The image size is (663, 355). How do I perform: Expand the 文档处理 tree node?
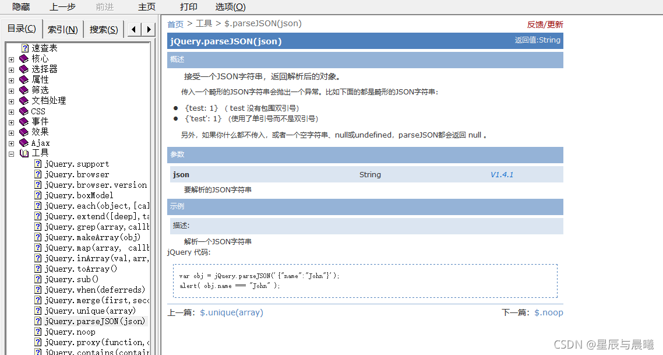coord(12,101)
